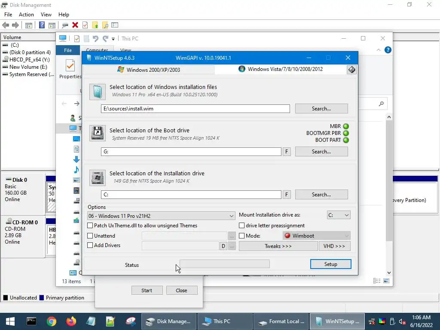Click the key-shaped settings icon in Disk Management toolbar

(65, 25)
